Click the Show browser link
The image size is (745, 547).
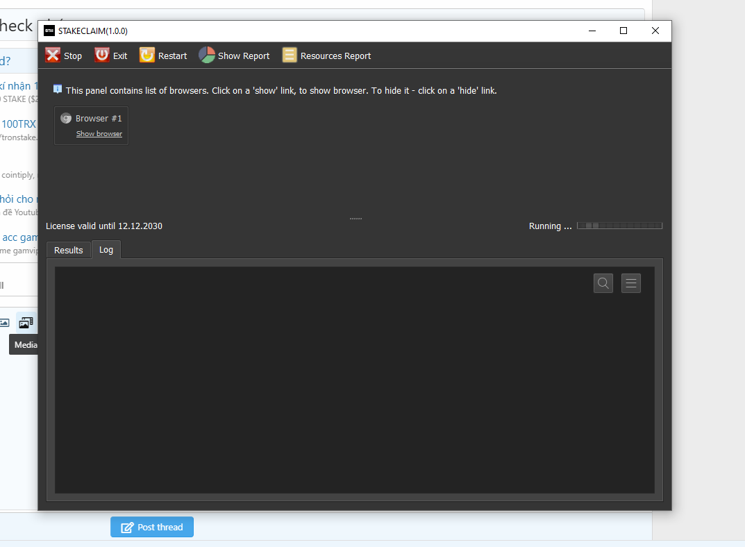99,134
